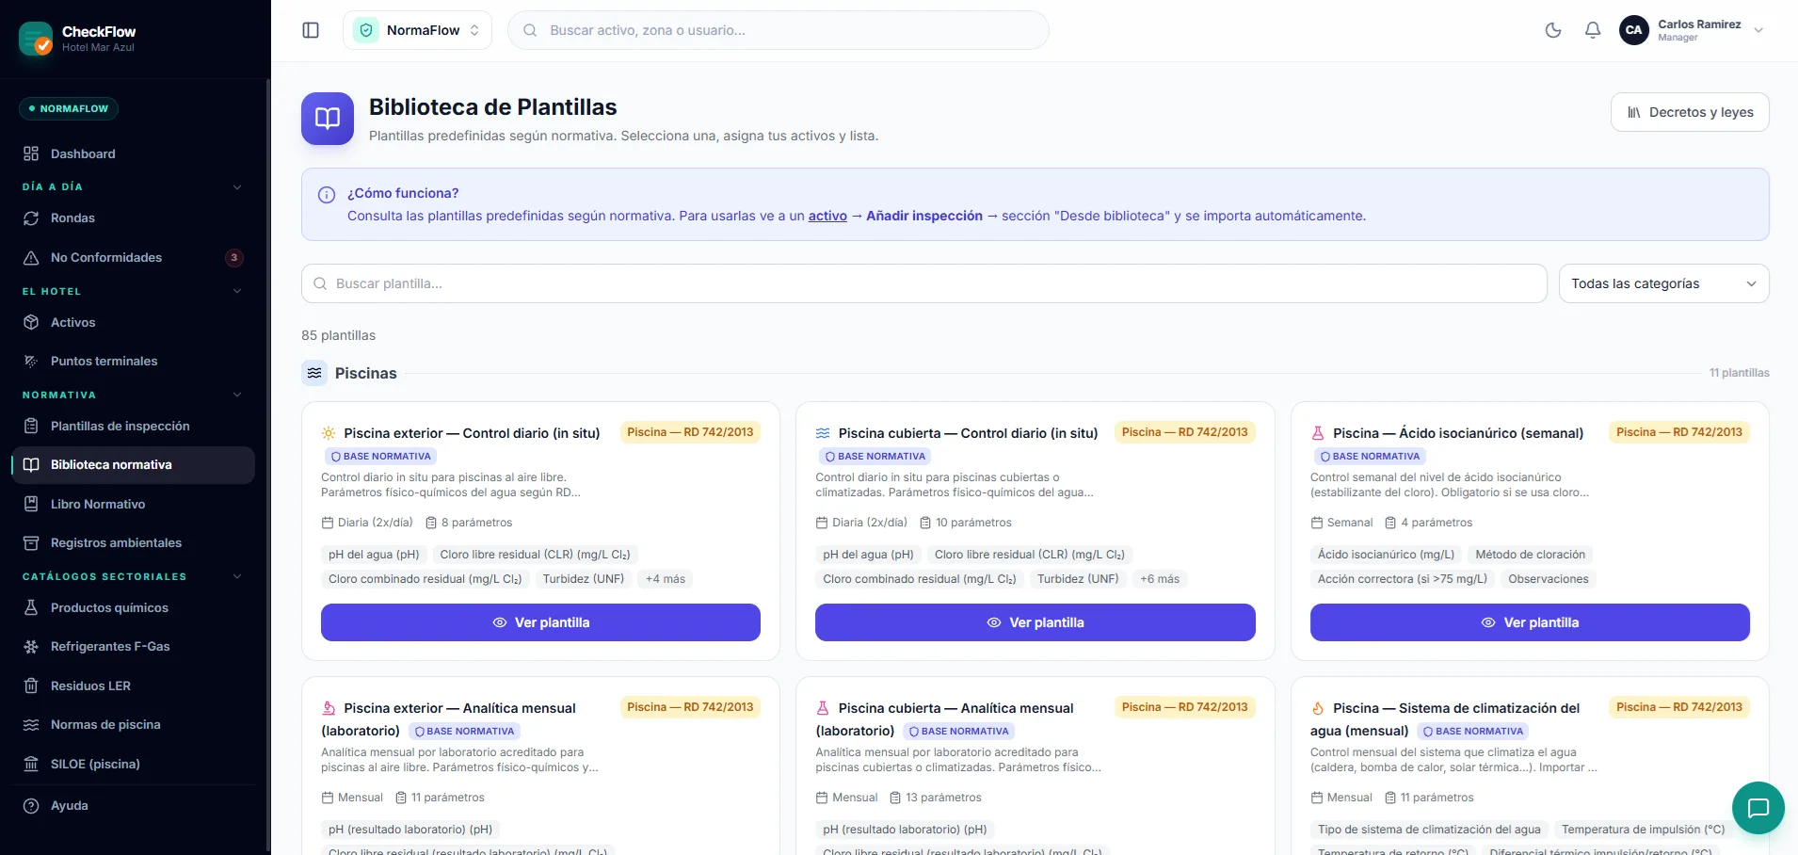
Task: Select Biblioteca normativa in sidebar
Action: pyautogui.click(x=134, y=465)
